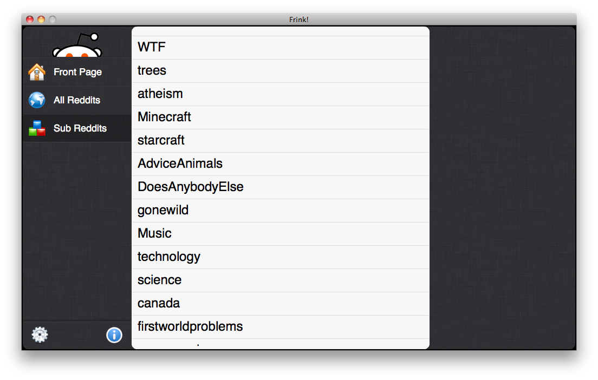This screenshot has height=380, width=598.
Task: Open AdviceAnimals subreddit
Action: coord(281,164)
